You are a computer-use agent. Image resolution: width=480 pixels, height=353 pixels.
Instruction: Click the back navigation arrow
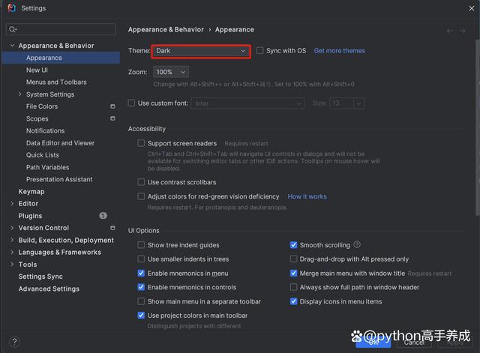pyautogui.click(x=450, y=31)
